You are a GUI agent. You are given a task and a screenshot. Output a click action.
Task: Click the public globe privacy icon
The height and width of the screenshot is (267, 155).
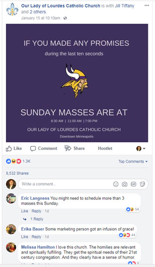(x=65, y=18)
